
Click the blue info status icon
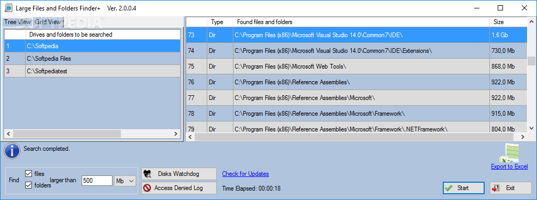click(x=12, y=151)
